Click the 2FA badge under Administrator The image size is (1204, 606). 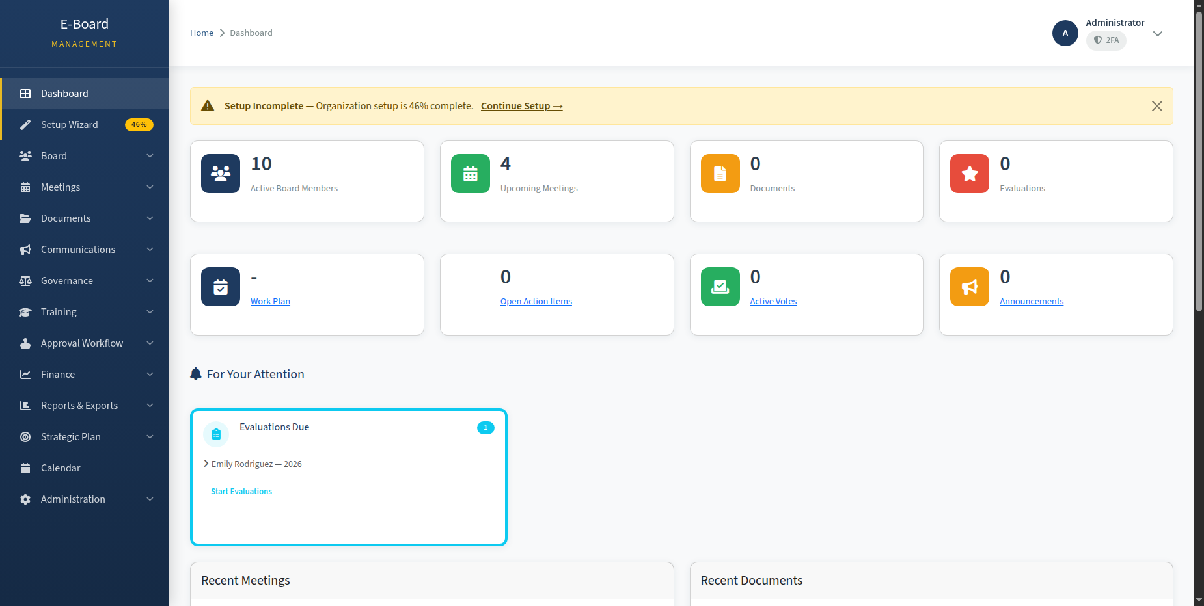pyautogui.click(x=1106, y=40)
